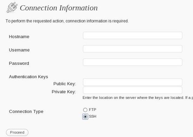Click the Public Key label
193x137 pixels.
(65, 84)
